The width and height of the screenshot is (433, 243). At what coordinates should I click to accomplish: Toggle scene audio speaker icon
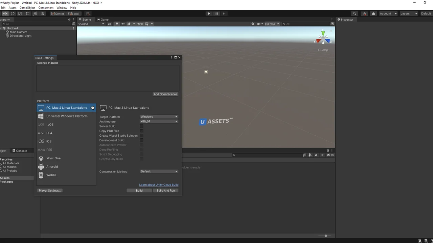pos(123,24)
